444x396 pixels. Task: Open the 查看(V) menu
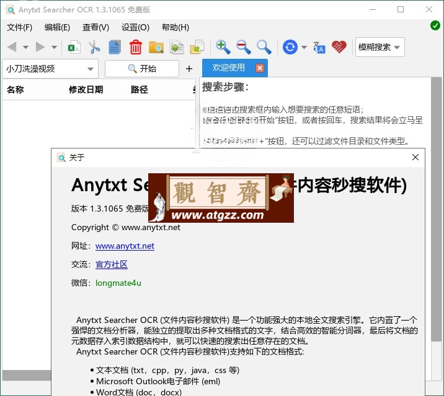click(95, 27)
